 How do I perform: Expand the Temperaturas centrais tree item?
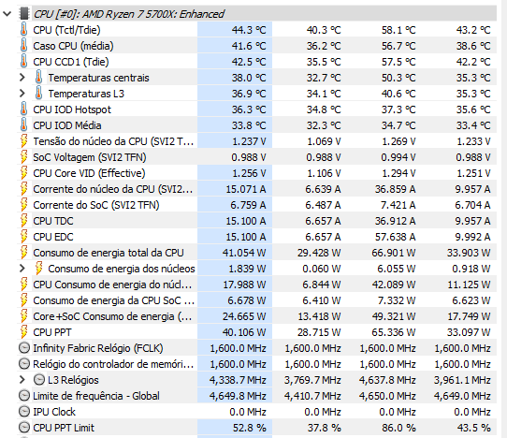pos(22,78)
